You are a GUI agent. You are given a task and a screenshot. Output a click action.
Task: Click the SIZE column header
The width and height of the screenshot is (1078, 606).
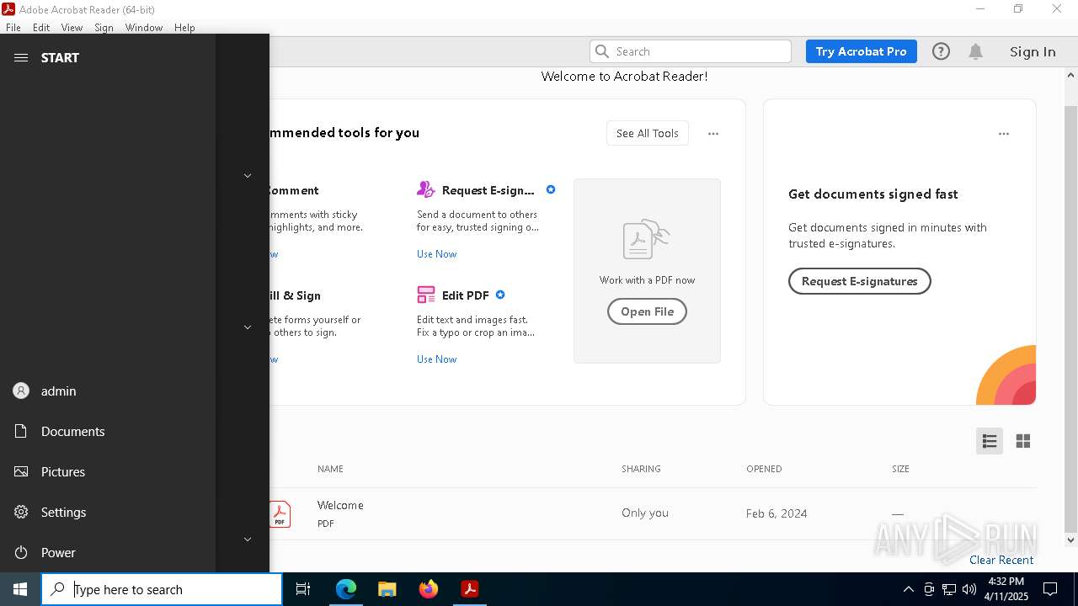point(900,469)
